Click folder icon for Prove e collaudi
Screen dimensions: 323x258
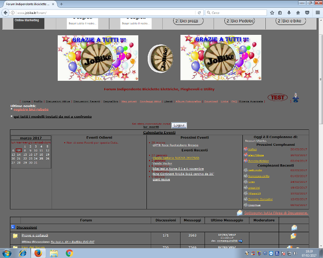pos(15,236)
